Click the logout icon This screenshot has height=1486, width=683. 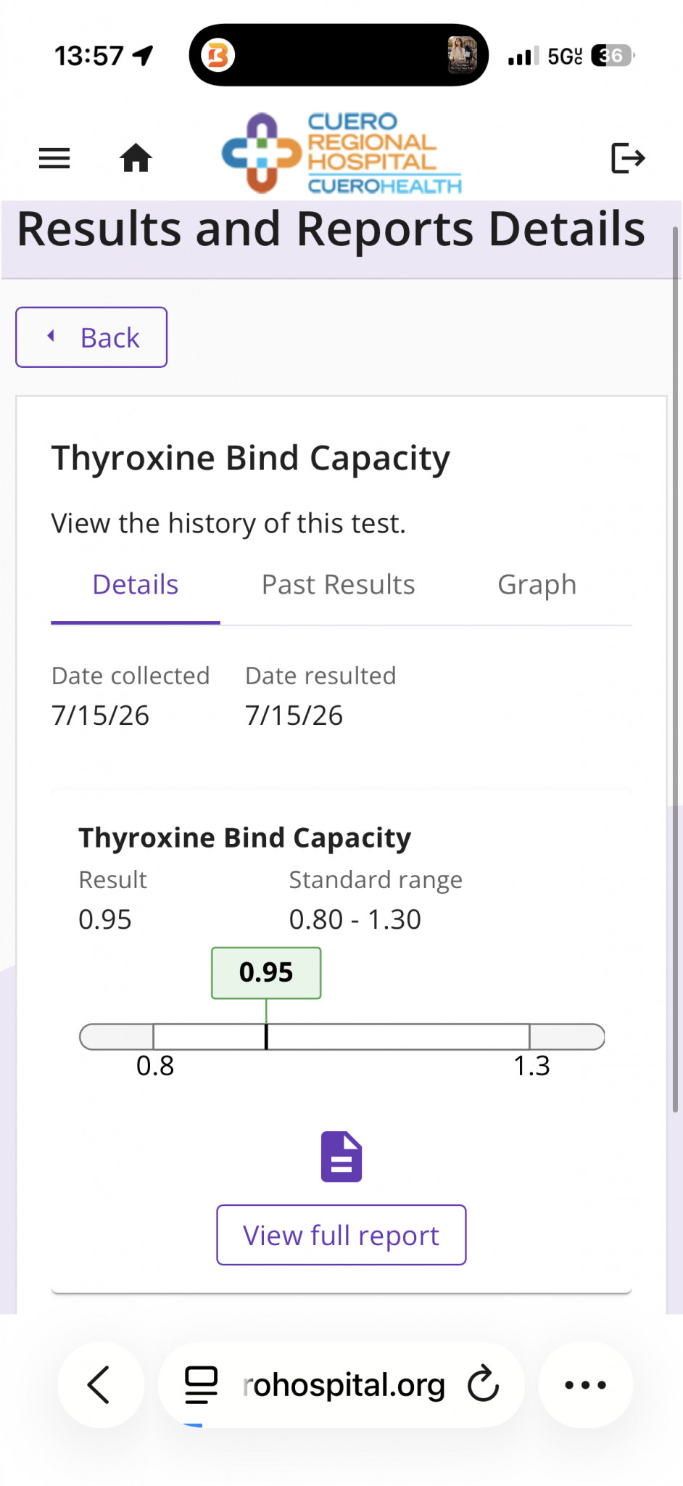(x=628, y=158)
